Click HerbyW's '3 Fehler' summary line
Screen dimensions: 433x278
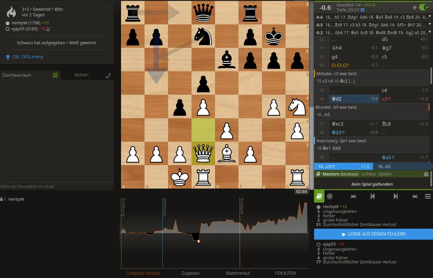(326, 216)
